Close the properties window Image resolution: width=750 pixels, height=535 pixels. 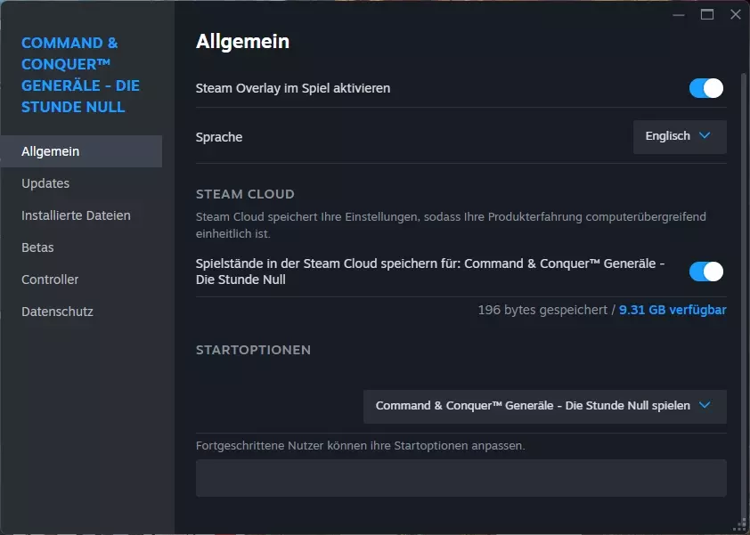point(736,15)
